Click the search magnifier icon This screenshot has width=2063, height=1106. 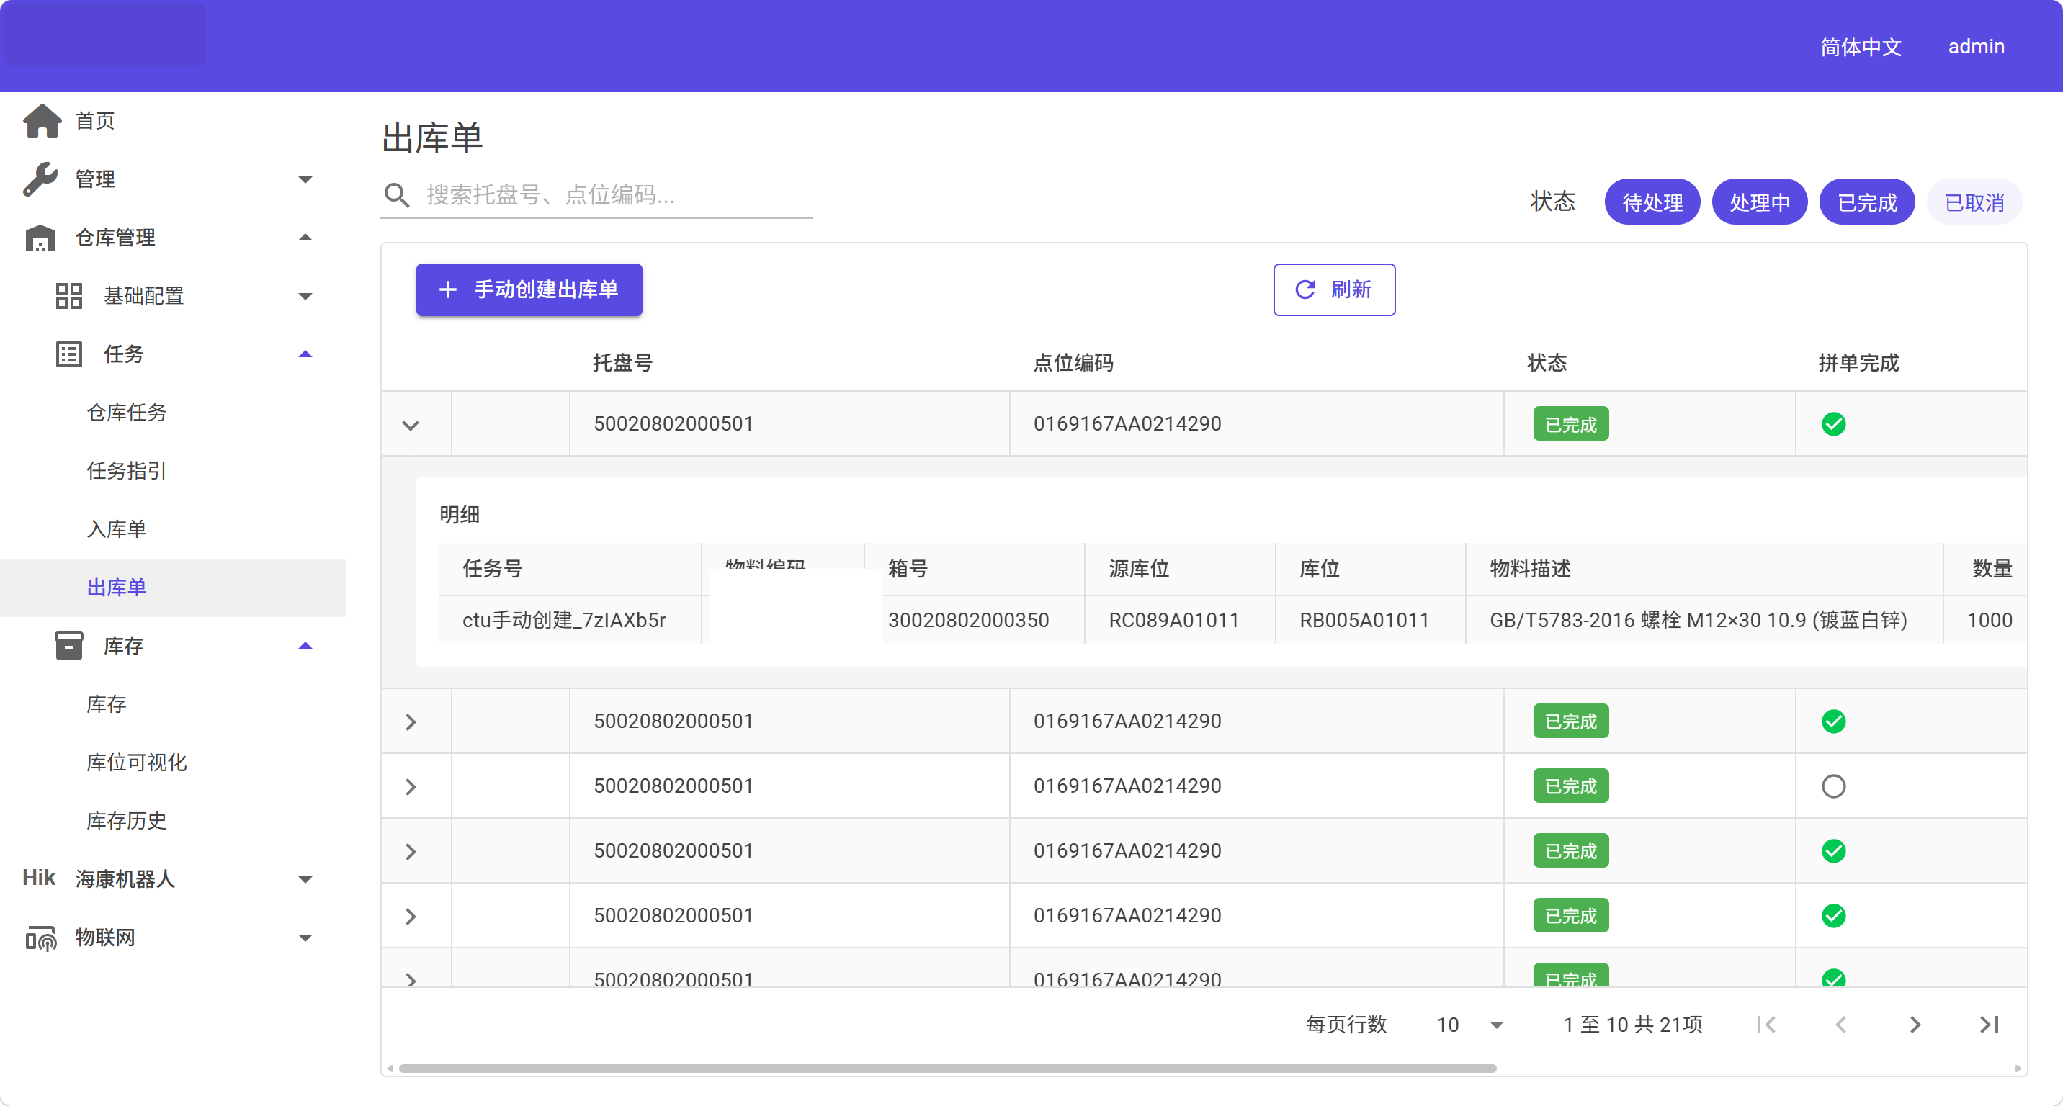(397, 195)
